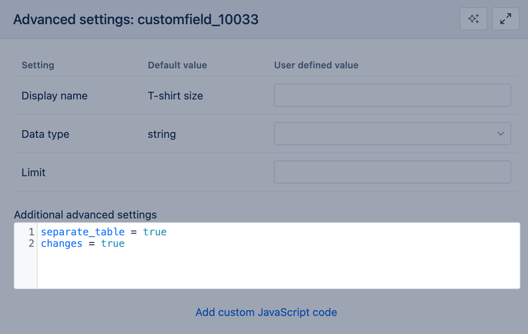Image resolution: width=528 pixels, height=334 pixels.
Task: Click the true value on line 1
Action: pos(155,232)
